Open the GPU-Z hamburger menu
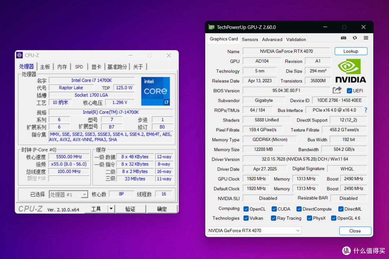Screen dimensions: 389x259 pos(366,38)
